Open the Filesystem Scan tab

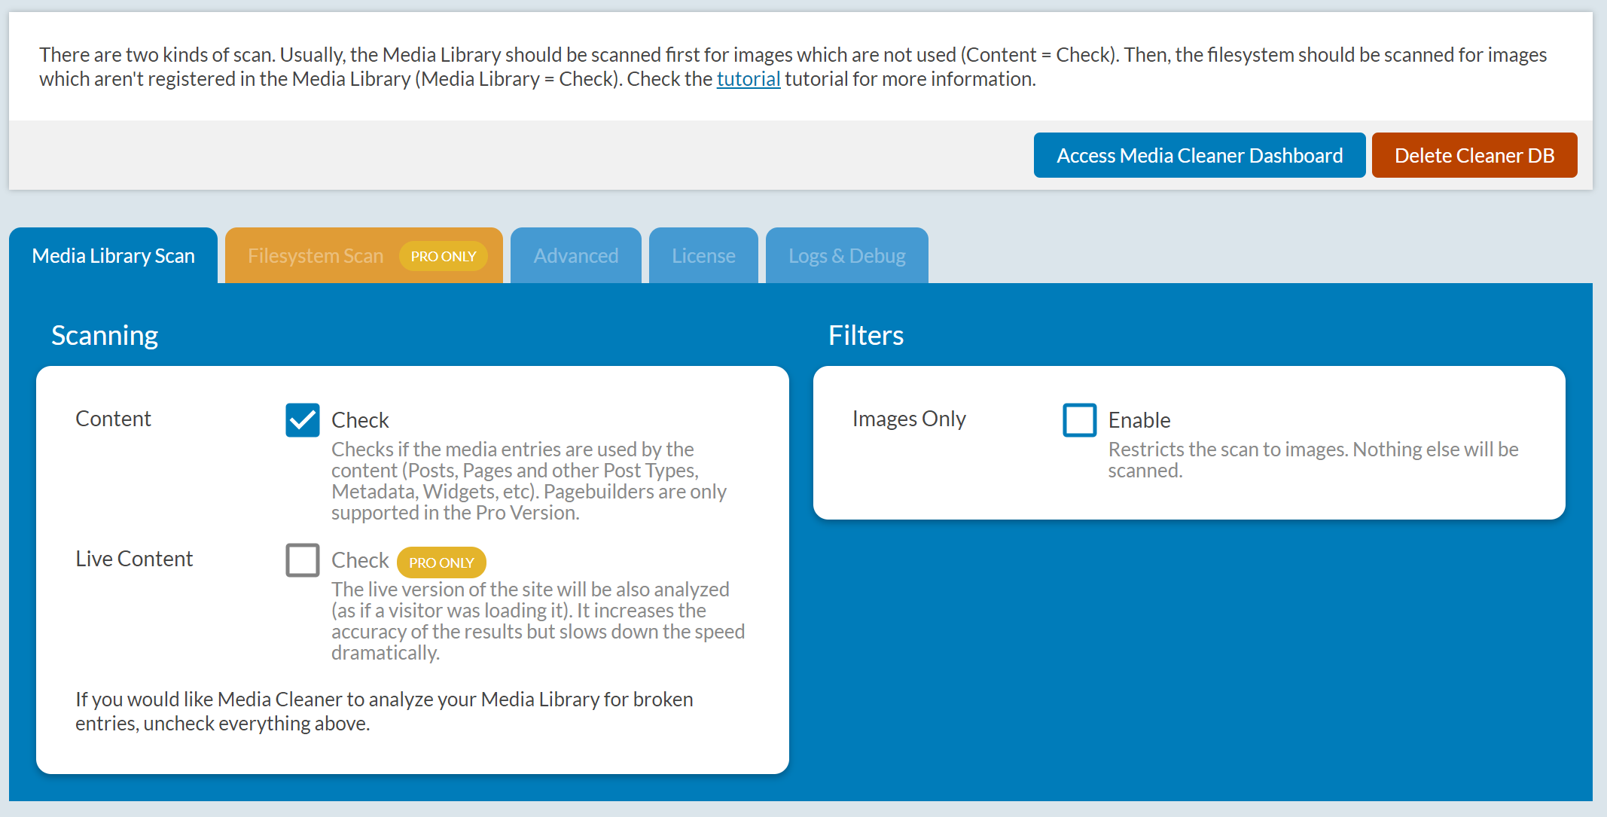[364, 256]
